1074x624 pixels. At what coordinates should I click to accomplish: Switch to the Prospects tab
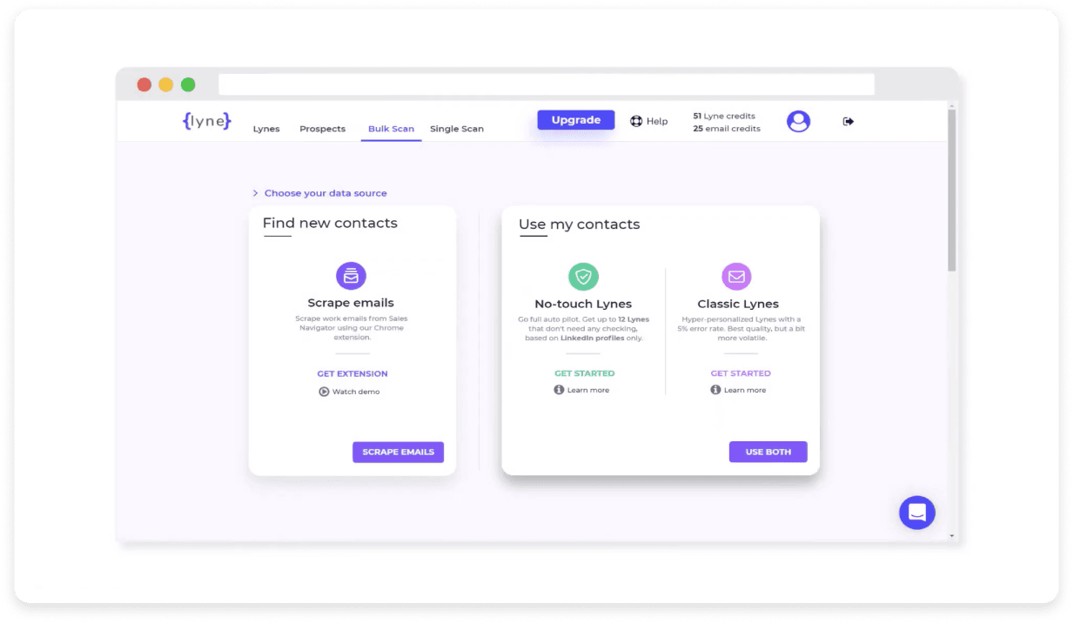(x=322, y=128)
